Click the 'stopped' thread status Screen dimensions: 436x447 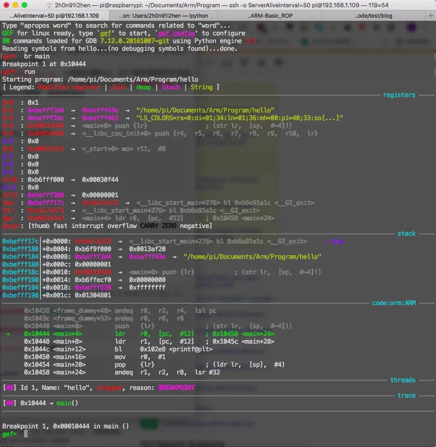tap(109, 388)
